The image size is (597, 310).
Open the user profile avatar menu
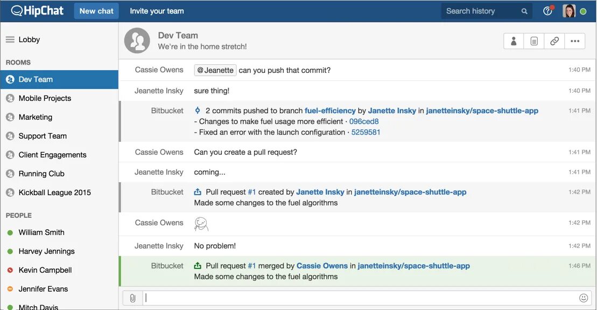tap(569, 11)
